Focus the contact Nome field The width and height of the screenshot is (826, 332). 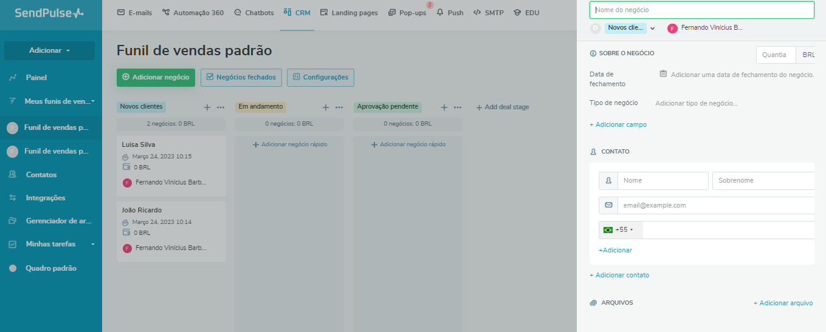point(663,180)
